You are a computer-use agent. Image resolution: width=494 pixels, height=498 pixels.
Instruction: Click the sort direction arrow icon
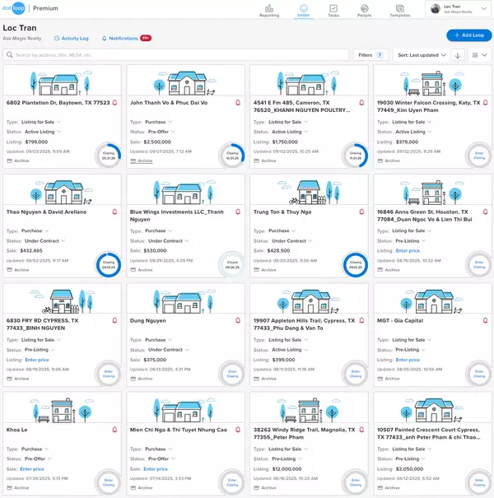(458, 55)
